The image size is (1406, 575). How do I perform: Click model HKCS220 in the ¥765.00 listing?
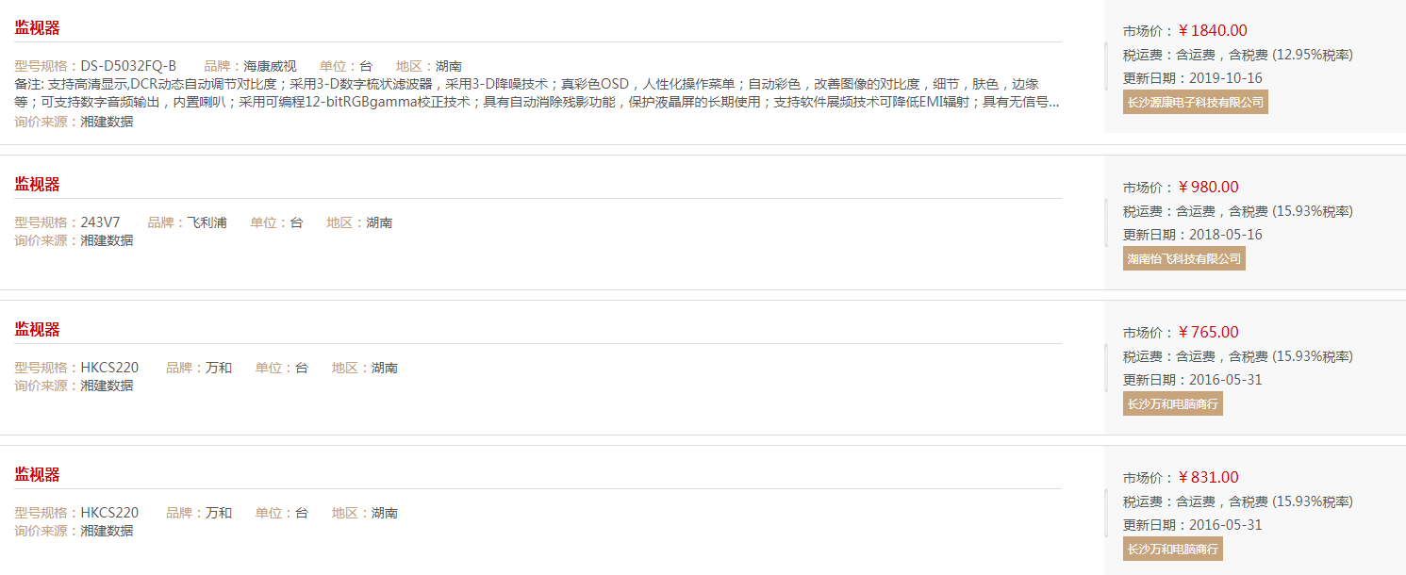tap(109, 368)
